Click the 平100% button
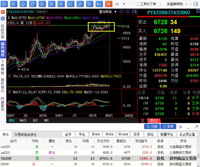 click(x=123, y=135)
